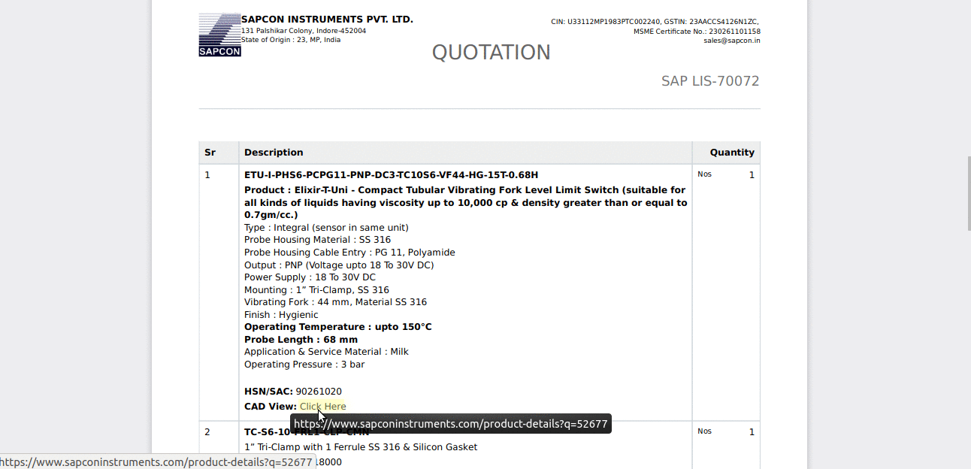Screen dimensions: 971x469
Task: Click 'Operating Temperature : upto 150°C'
Action: point(338,327)
